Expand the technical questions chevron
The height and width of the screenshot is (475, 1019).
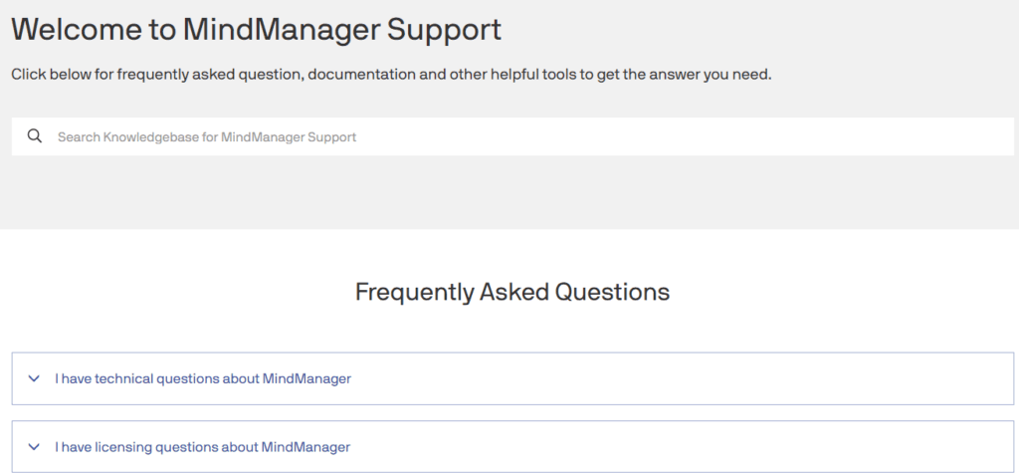[34, 378]
